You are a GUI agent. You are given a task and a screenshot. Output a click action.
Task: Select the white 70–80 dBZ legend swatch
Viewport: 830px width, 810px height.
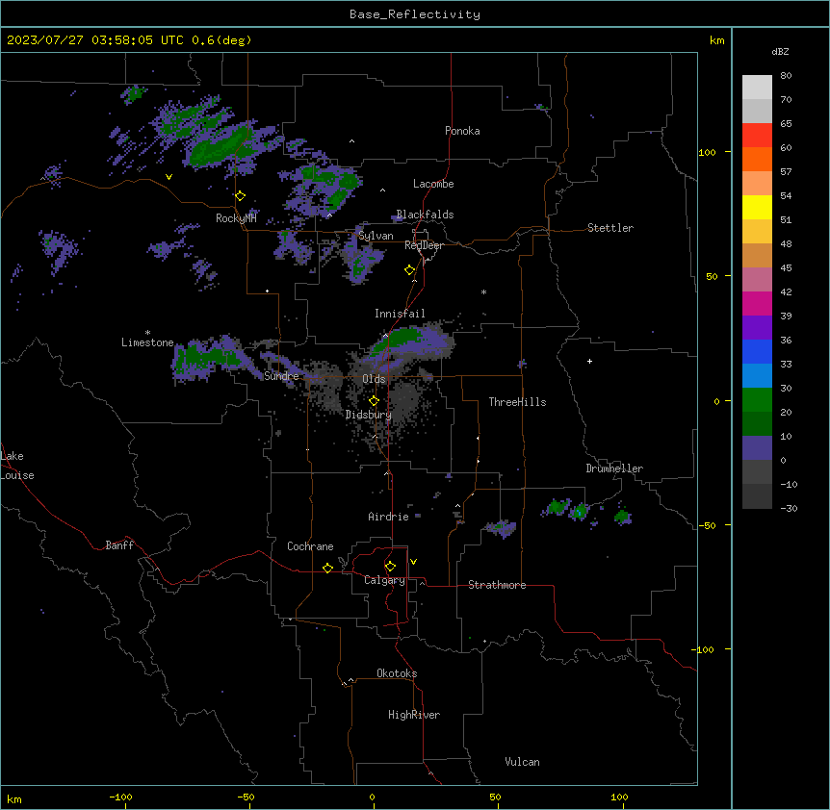click(x=757, y=88)
